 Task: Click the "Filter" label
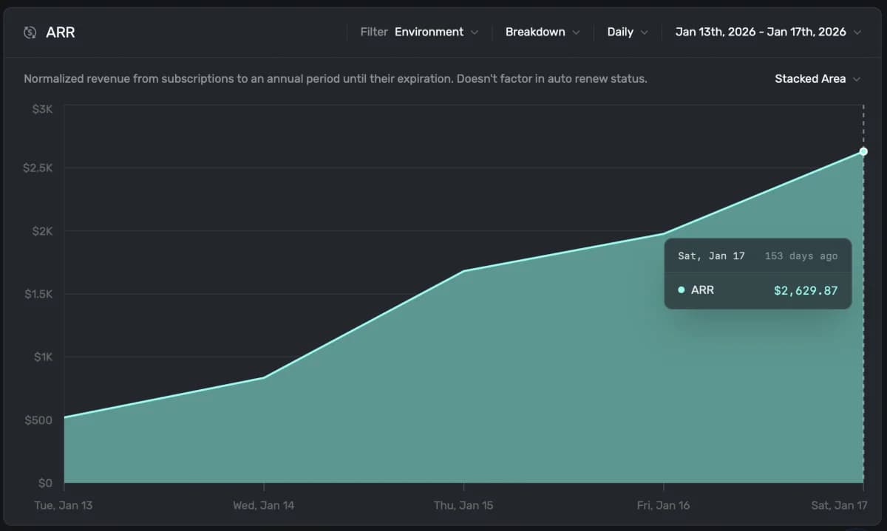[x=374, y=32]
